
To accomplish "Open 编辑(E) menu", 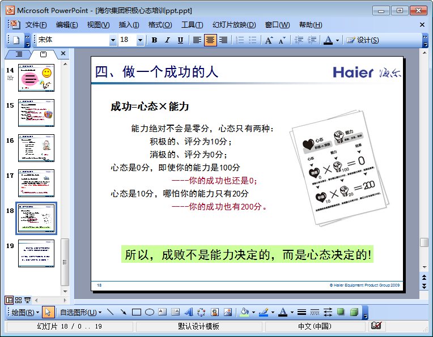I will 67,25.
